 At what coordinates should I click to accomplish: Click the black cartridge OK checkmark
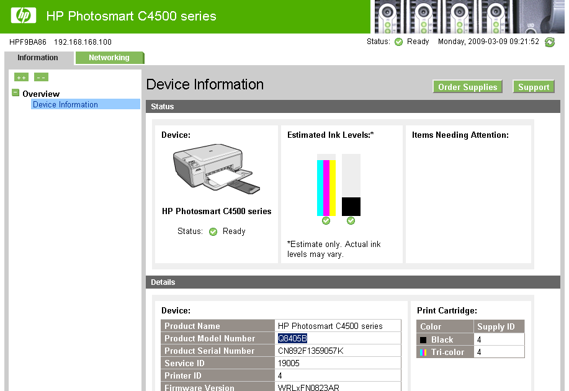click(x=351, y=221)
